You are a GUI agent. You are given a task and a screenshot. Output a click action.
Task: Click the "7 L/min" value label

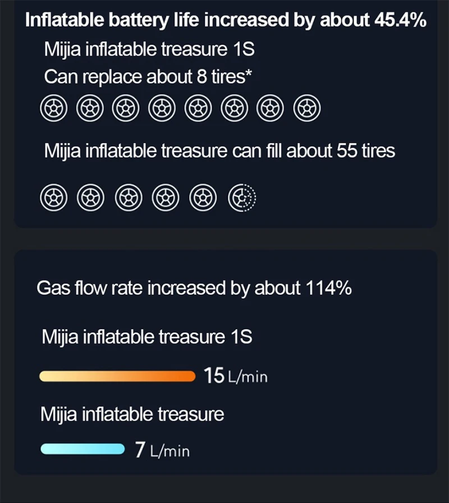162,450
